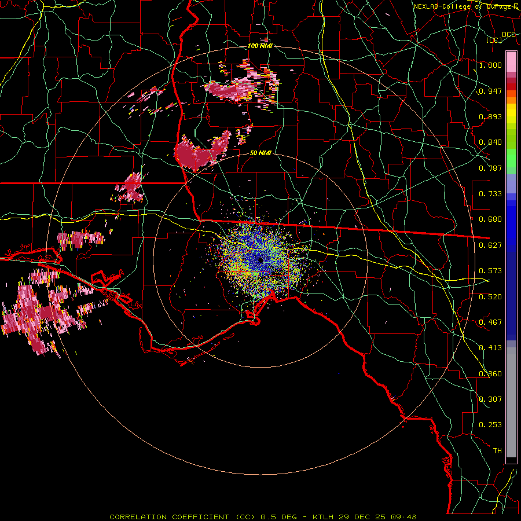Click the 100 NMI range ring label
Image resolution: width=521 pixels, height=521 pixels.
point(260,46)
